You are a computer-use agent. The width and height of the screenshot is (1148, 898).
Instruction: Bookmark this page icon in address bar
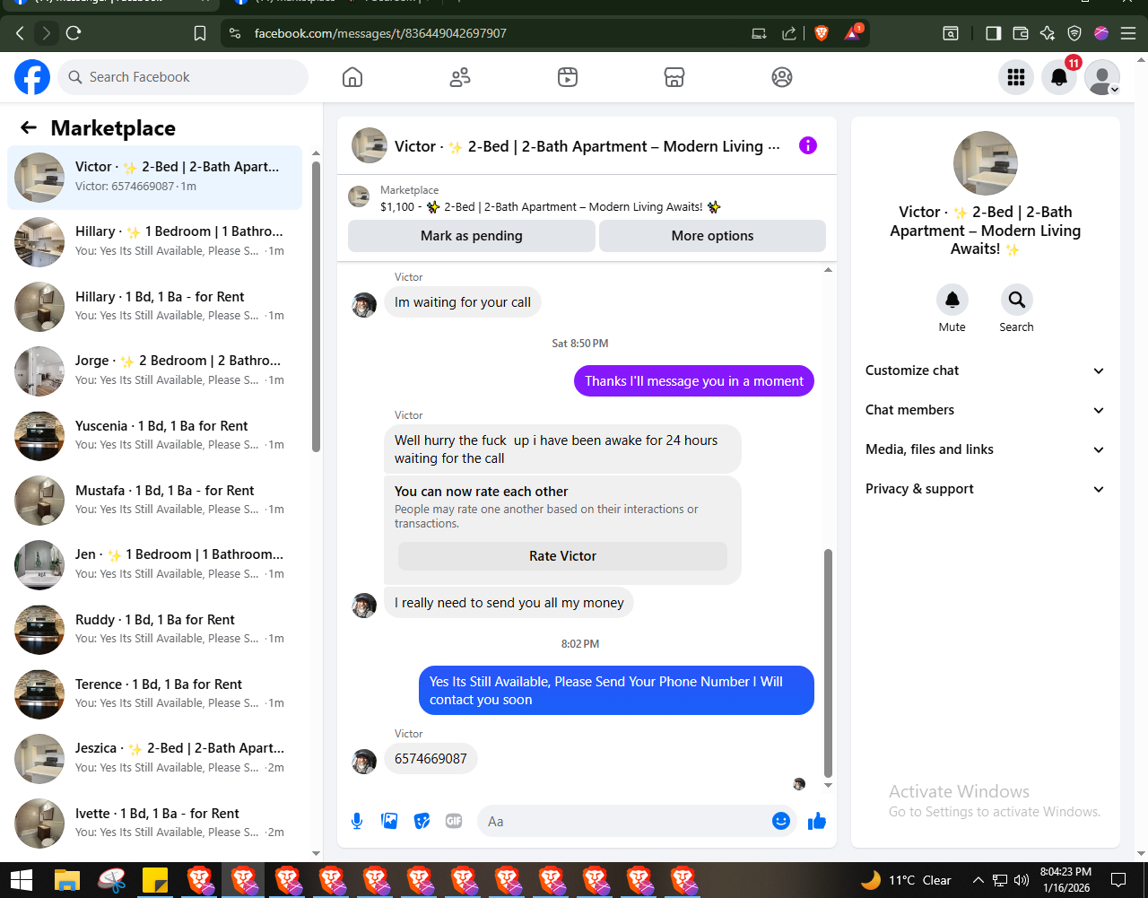tap(200, 33)
